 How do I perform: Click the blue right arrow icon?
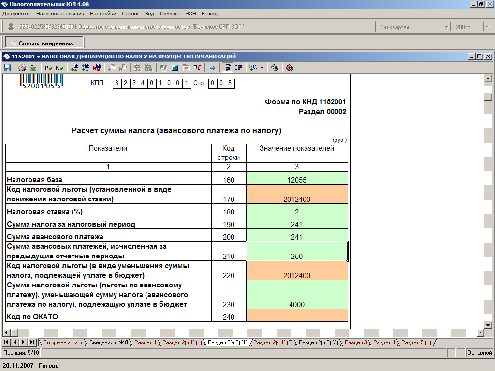point(213,68)
